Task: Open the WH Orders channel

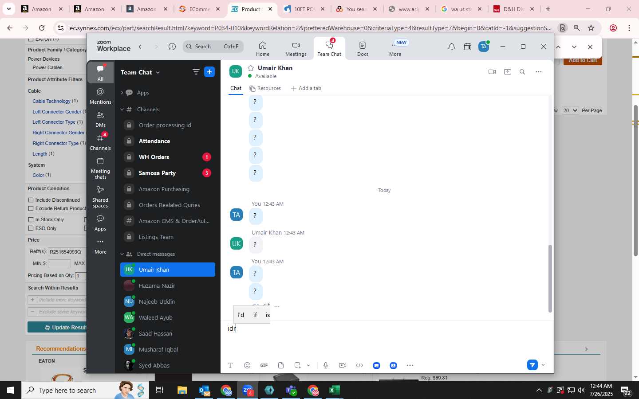Action: (168, 157)
